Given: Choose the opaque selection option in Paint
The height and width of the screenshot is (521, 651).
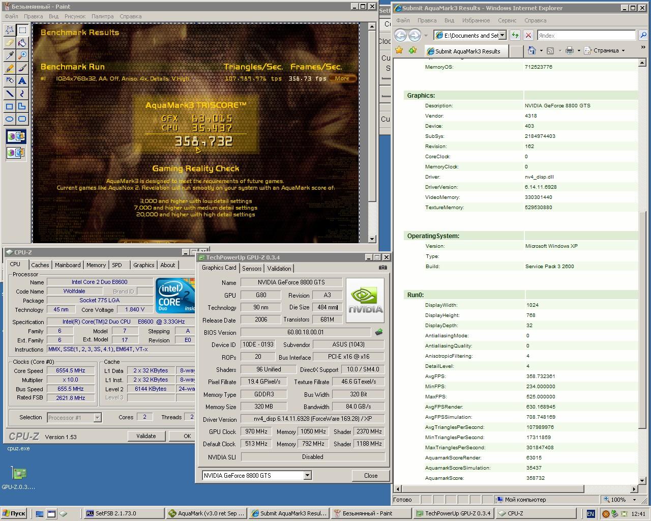Looking at the screenshot, I should click(x=16, y=137).
